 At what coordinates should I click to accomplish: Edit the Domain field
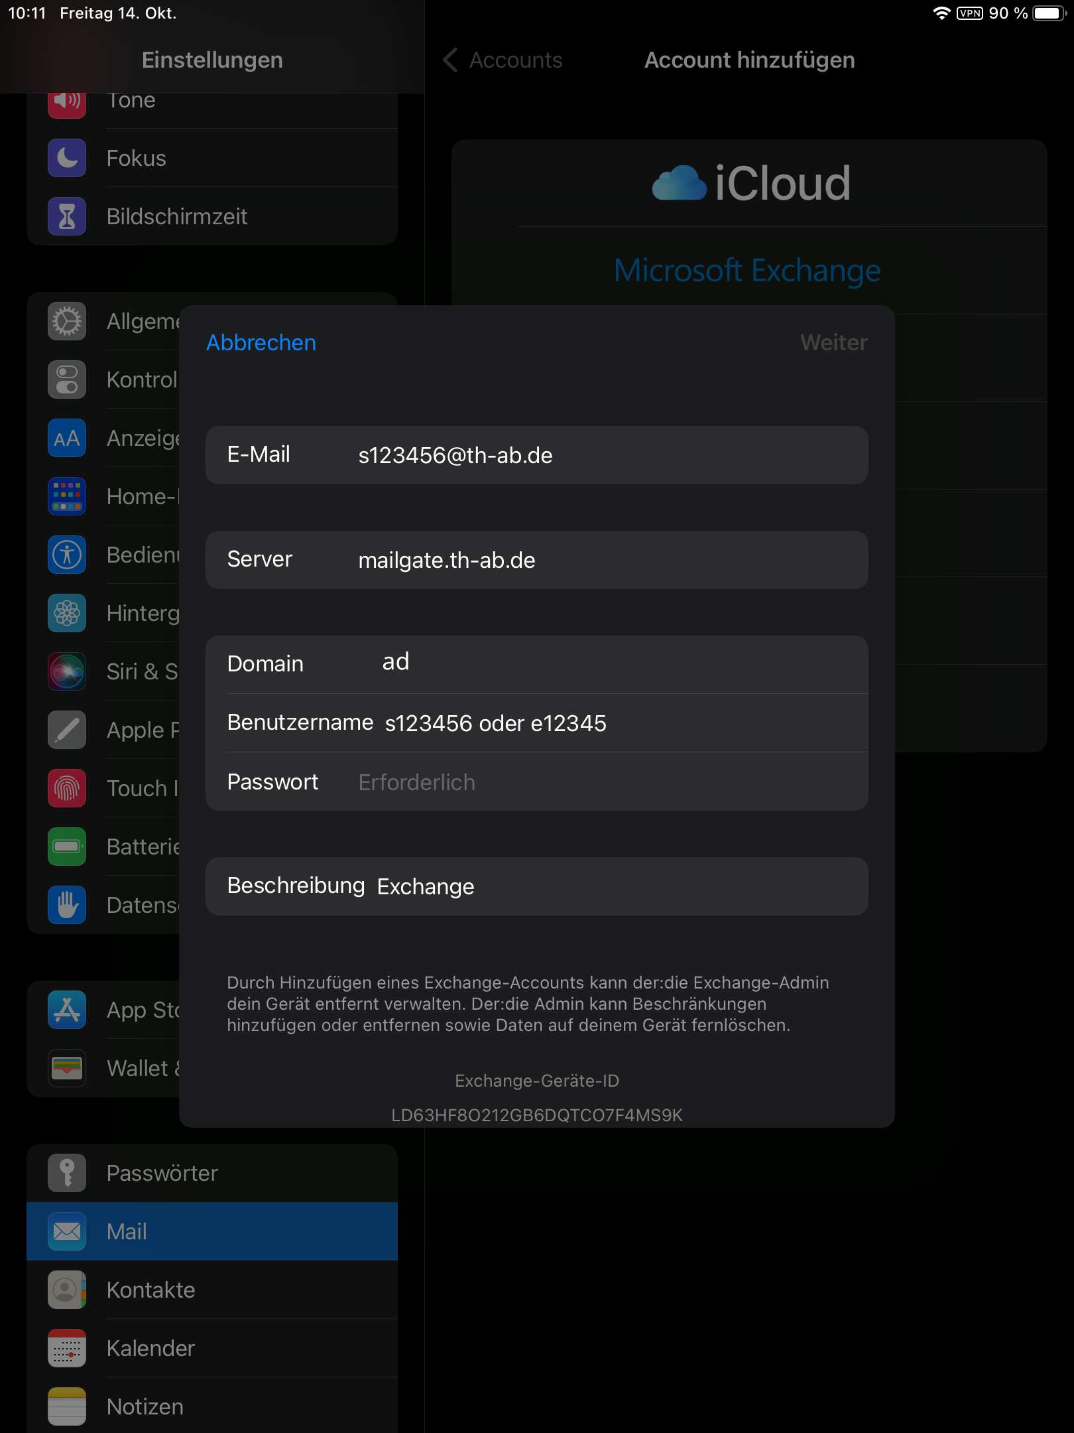tap(537, 664)
